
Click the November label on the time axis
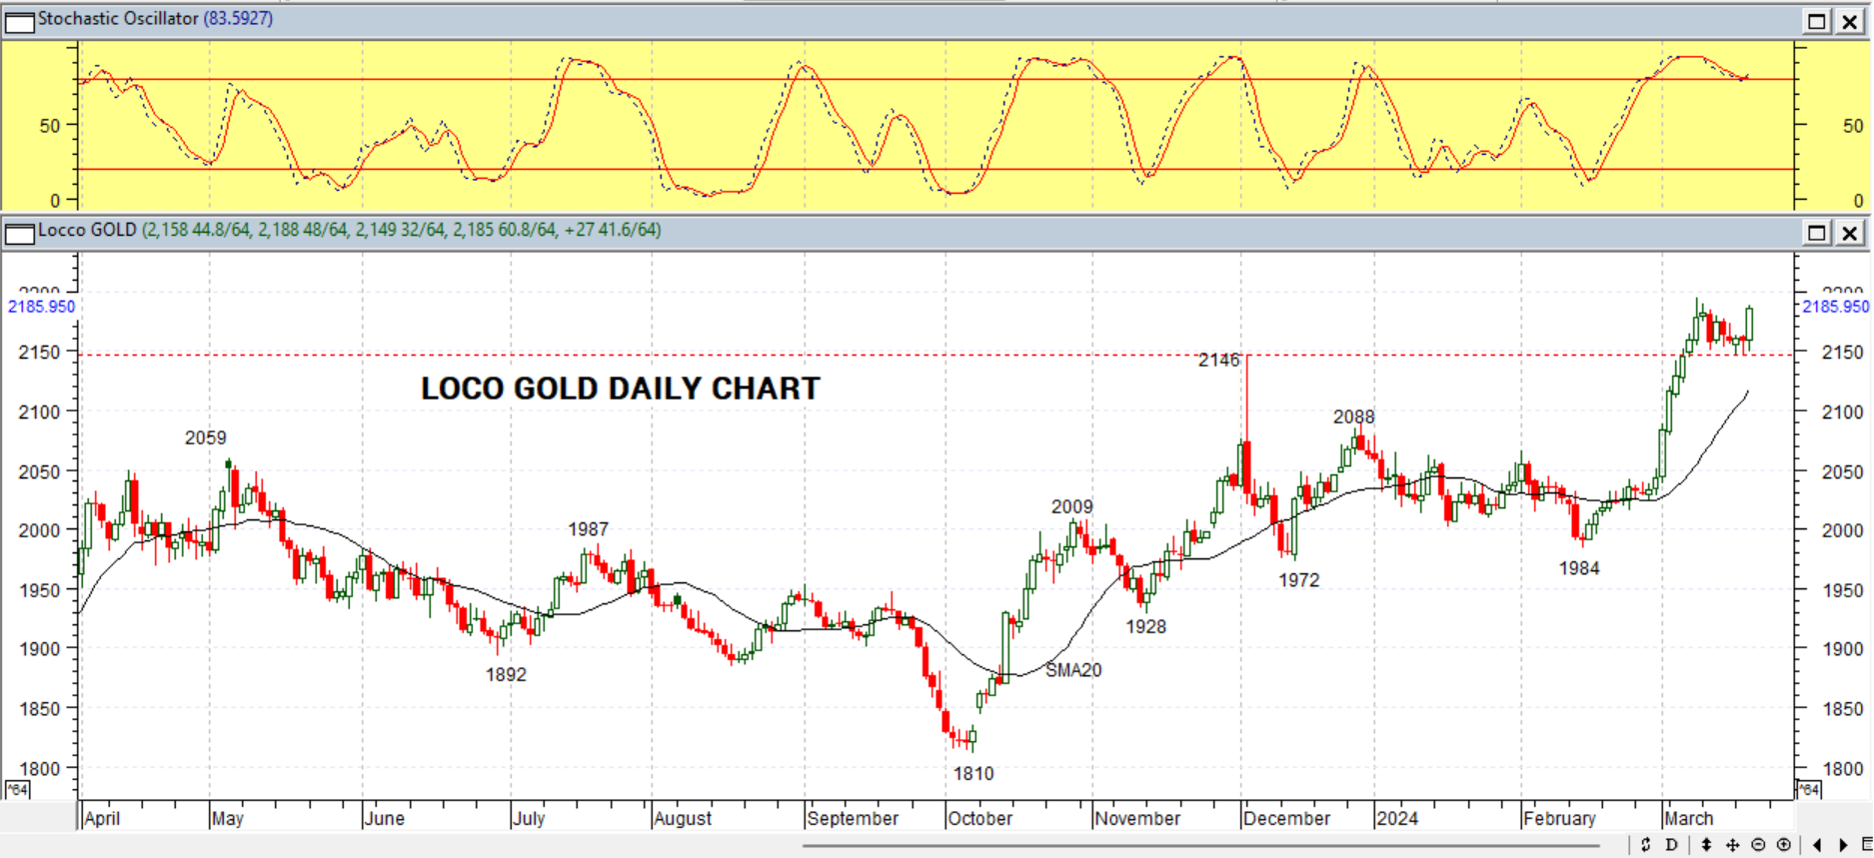tap(1137, 819)
